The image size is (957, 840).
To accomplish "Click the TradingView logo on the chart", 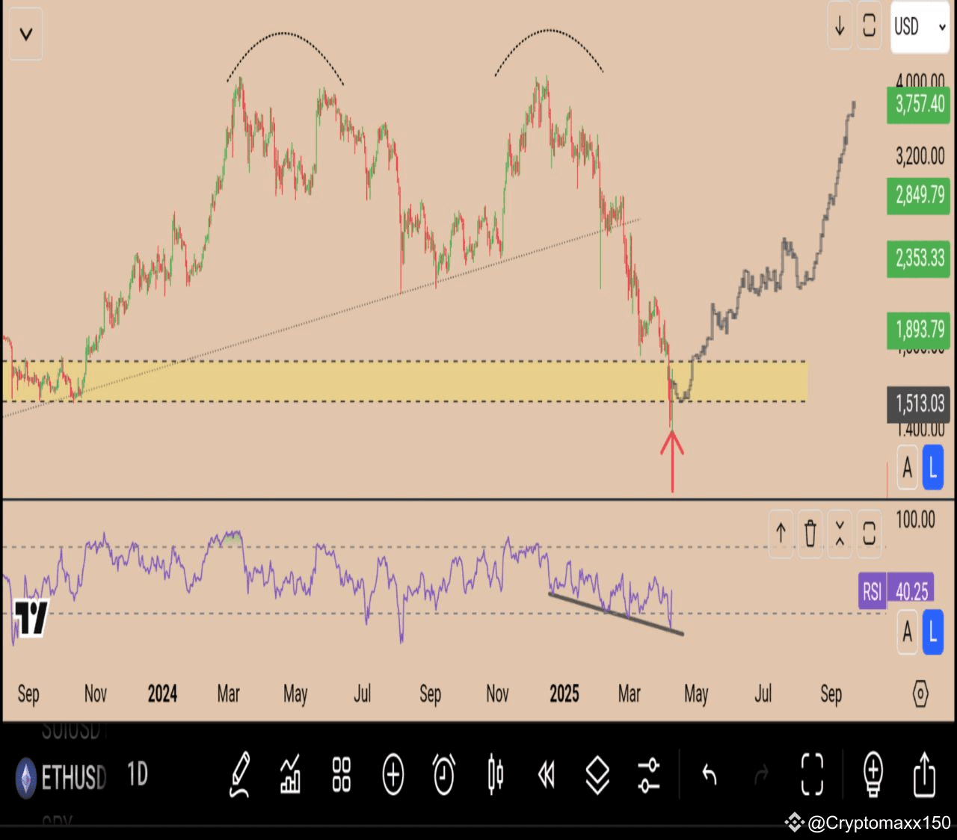I will point(31,618).
